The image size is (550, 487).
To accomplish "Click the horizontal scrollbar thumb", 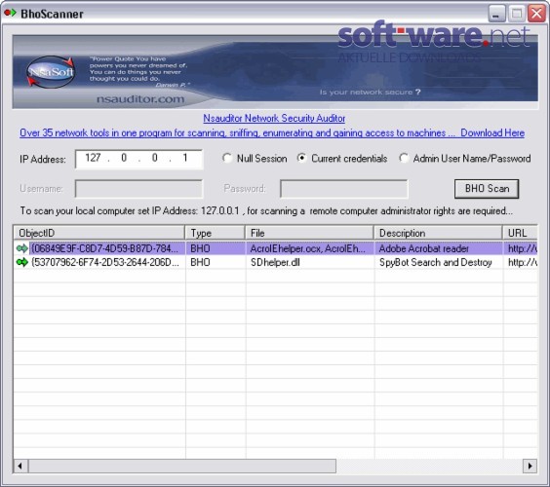I will pos(182,466).
